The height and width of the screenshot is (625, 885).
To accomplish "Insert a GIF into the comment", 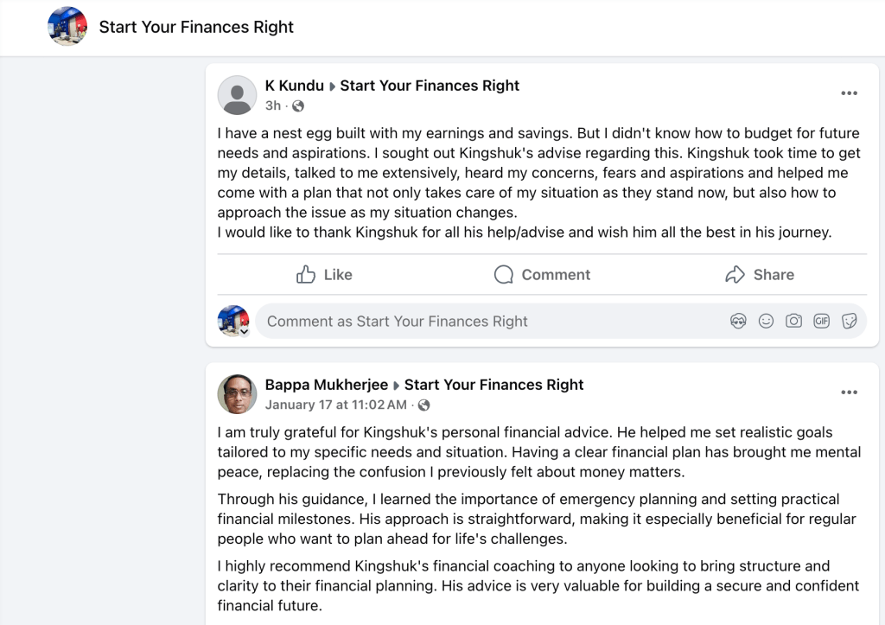I will coord(821,322).
